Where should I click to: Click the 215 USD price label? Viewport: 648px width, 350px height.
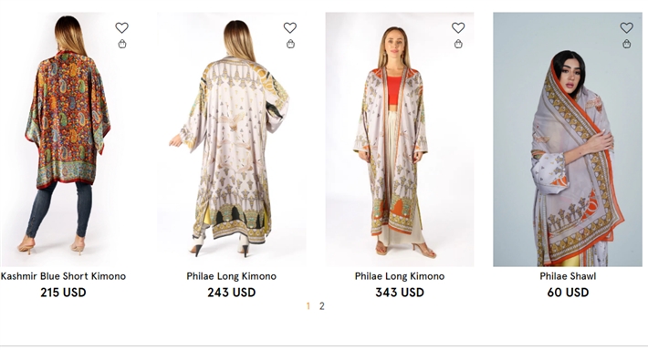point(63,293)
